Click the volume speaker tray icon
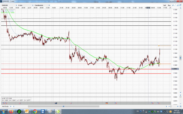The image size is (183, 114). (x=158, y=112)
